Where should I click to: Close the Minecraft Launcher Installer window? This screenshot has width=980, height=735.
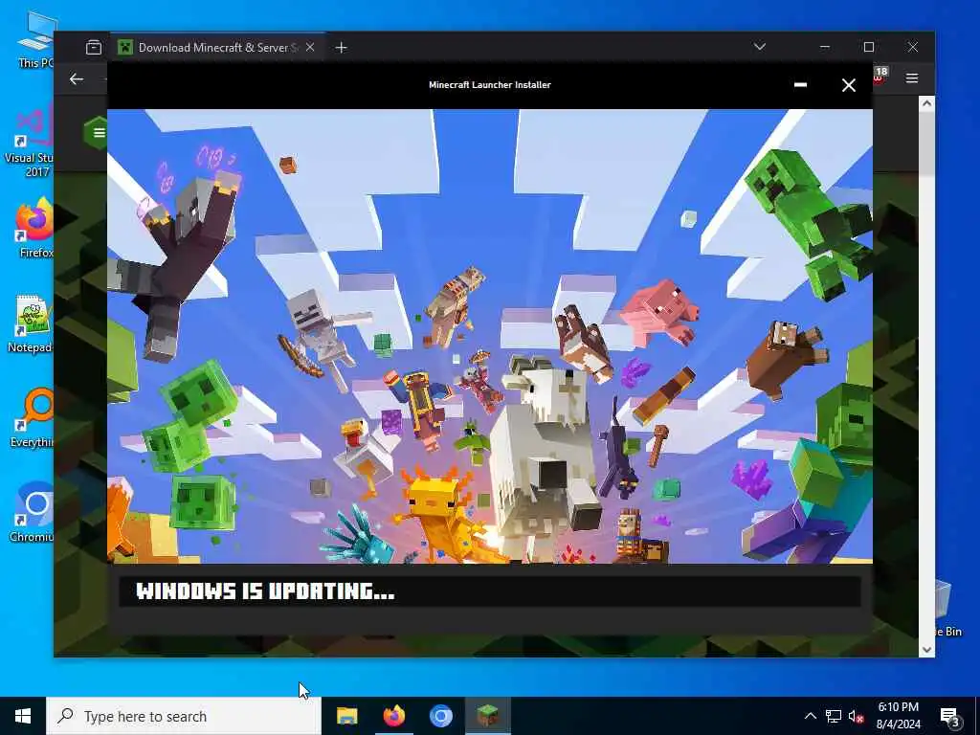pyautogui.click(x=848, y=85)
